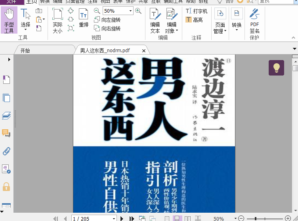This screenshot has width=298, height=221.
Task: Click the Previous View icon in status bar
Action: pos(142,218)
